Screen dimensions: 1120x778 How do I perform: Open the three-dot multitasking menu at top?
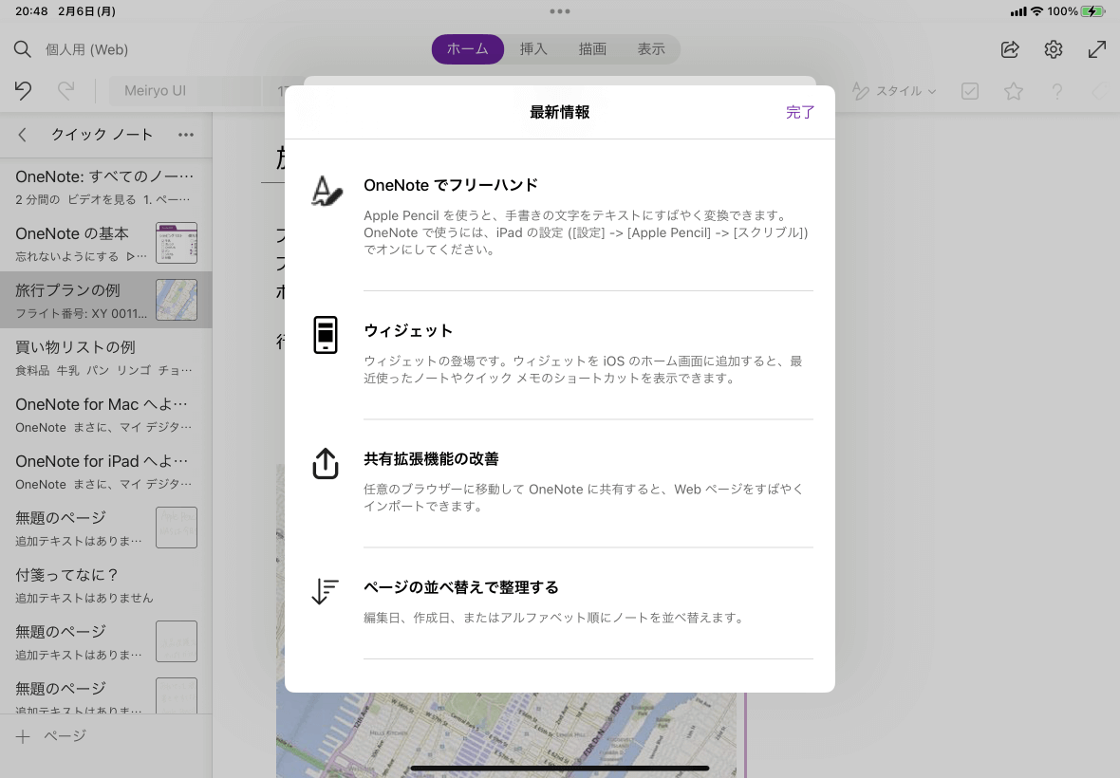pyautogui.click(x=560, y=11)
